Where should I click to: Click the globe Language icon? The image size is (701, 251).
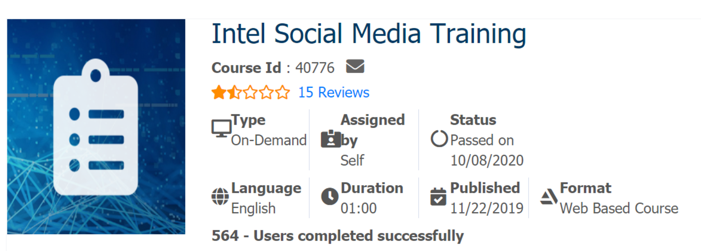pyautogui.click(x=220, y=197)
